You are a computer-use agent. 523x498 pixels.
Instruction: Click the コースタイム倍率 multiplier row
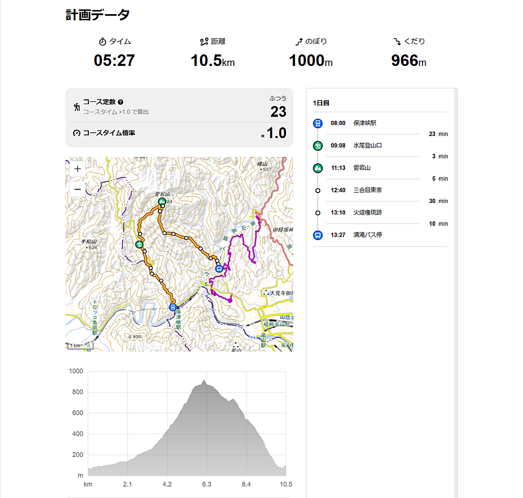[179, 133]
